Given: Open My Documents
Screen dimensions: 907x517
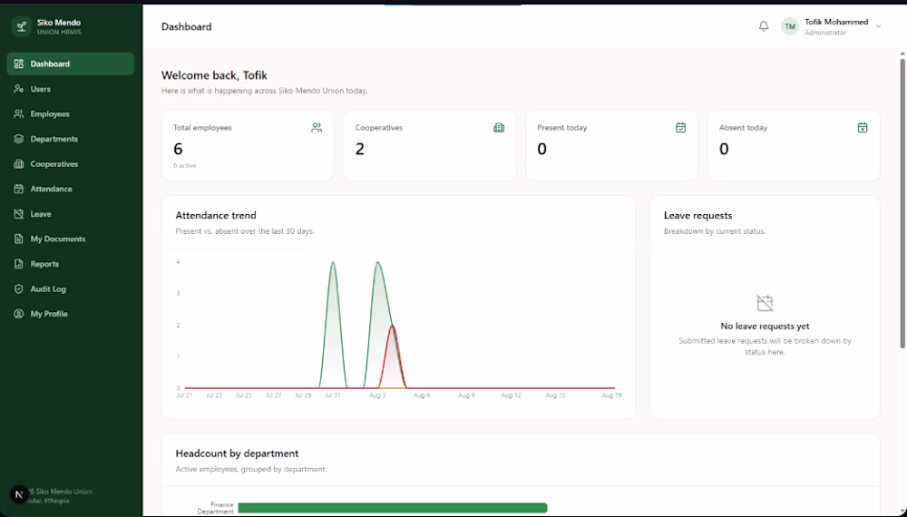Looking at the screenshot, I should point(70,239).
